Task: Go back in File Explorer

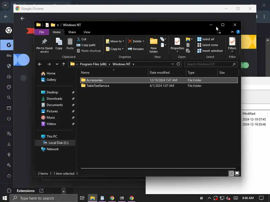Action: (40, 64)
